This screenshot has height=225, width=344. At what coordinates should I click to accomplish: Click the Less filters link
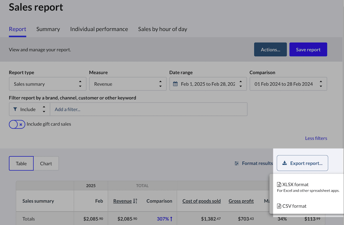point(316,138)
